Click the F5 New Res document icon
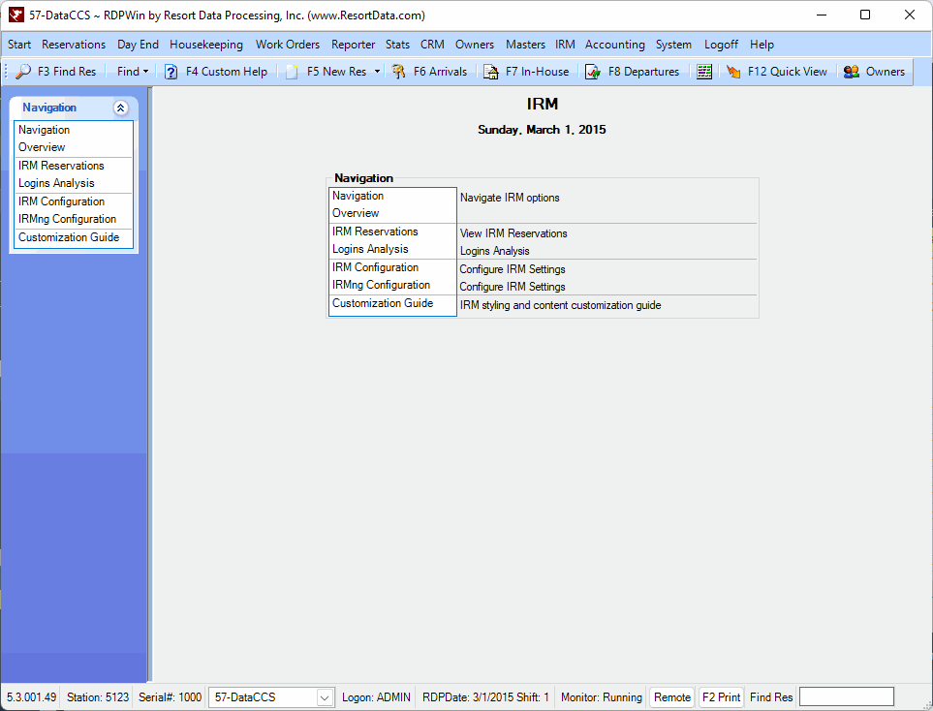Image resolution: width=933 pixels, height=711 pixels. pyautogui.click(x=292, y=72)
